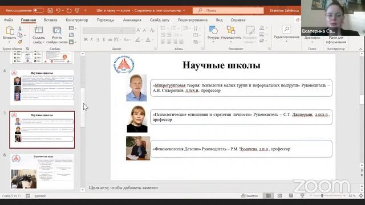Switch to the Переходы tab
This screenshot has width=365, height=205.
tap(106, 20)
